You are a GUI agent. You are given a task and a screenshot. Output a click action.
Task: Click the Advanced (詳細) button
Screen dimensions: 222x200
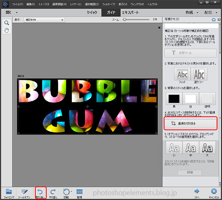[x=190, y=172]
